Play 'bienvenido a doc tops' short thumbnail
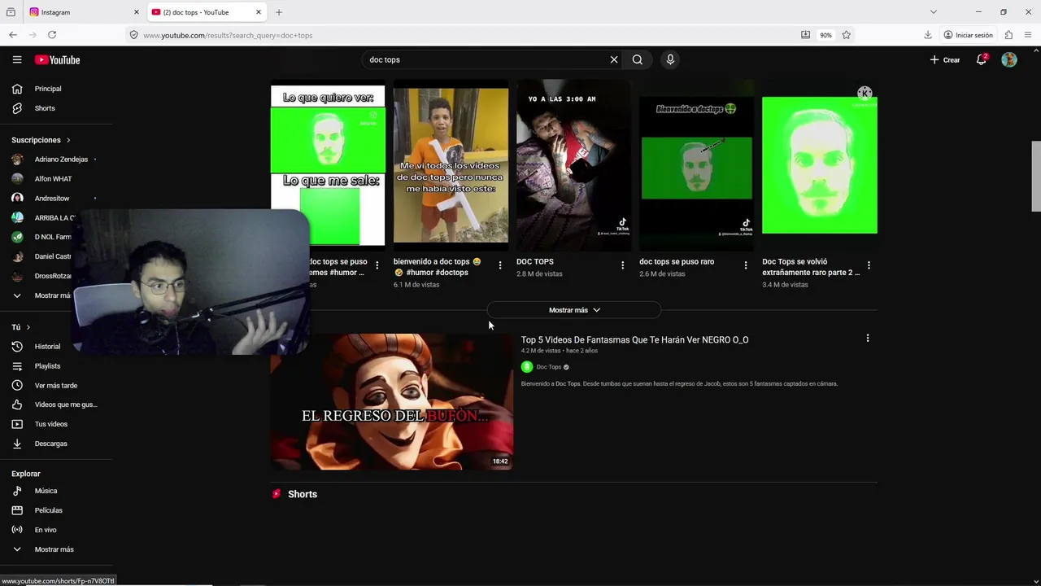Screen dimensions: 1041x586 pyautogui.click(x=451, y=164)
